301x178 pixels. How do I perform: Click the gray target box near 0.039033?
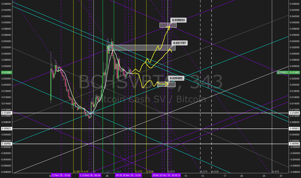[x=168, y=25]
